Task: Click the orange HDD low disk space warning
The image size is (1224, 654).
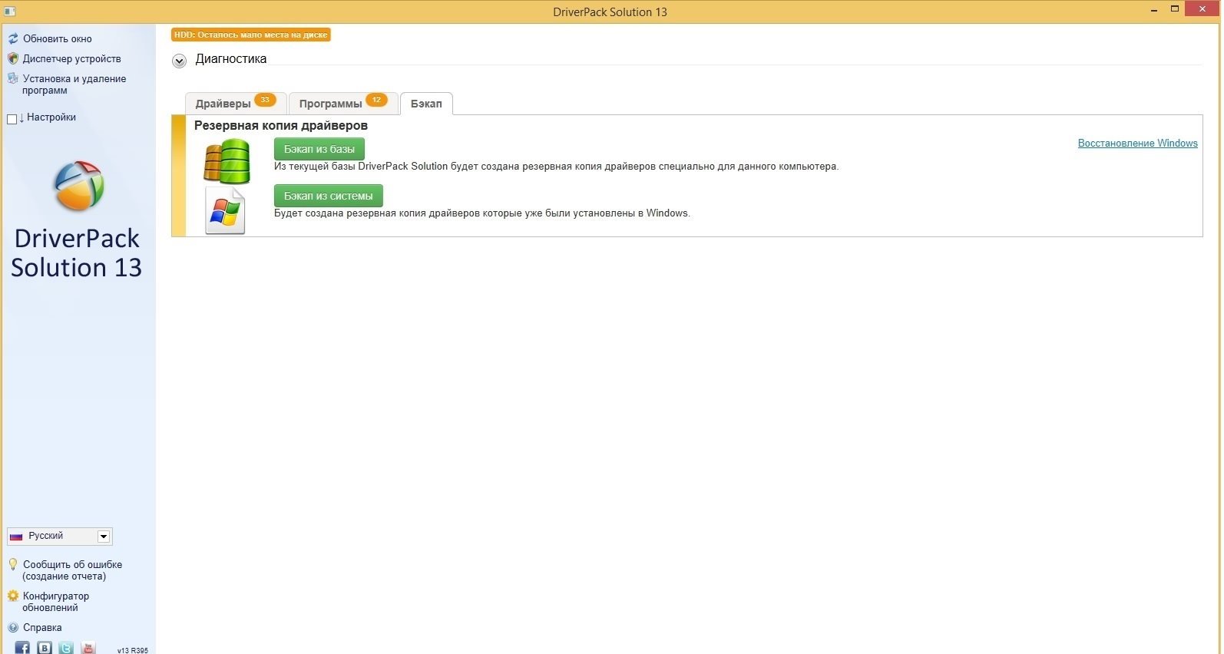Action: [251, 35]
